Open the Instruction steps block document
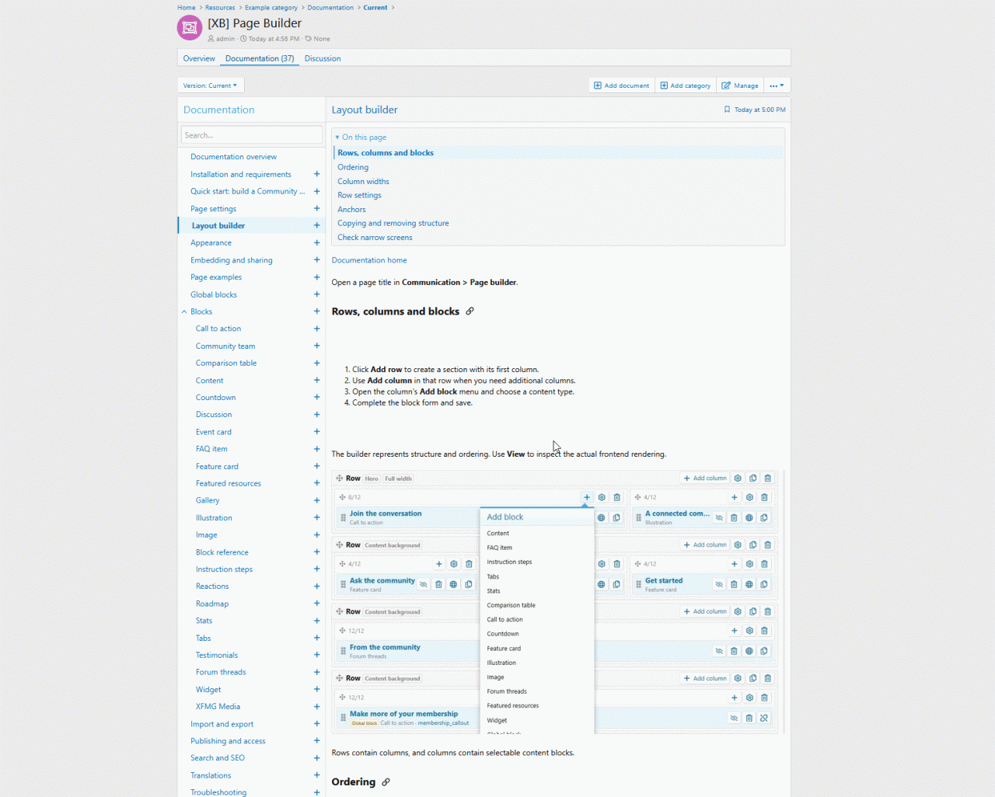 click(224, 569)
